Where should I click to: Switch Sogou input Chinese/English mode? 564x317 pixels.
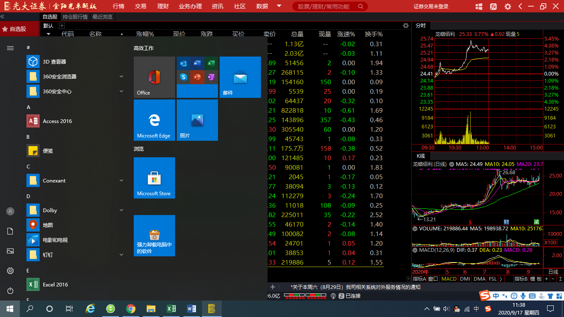(x=495, y=296)
